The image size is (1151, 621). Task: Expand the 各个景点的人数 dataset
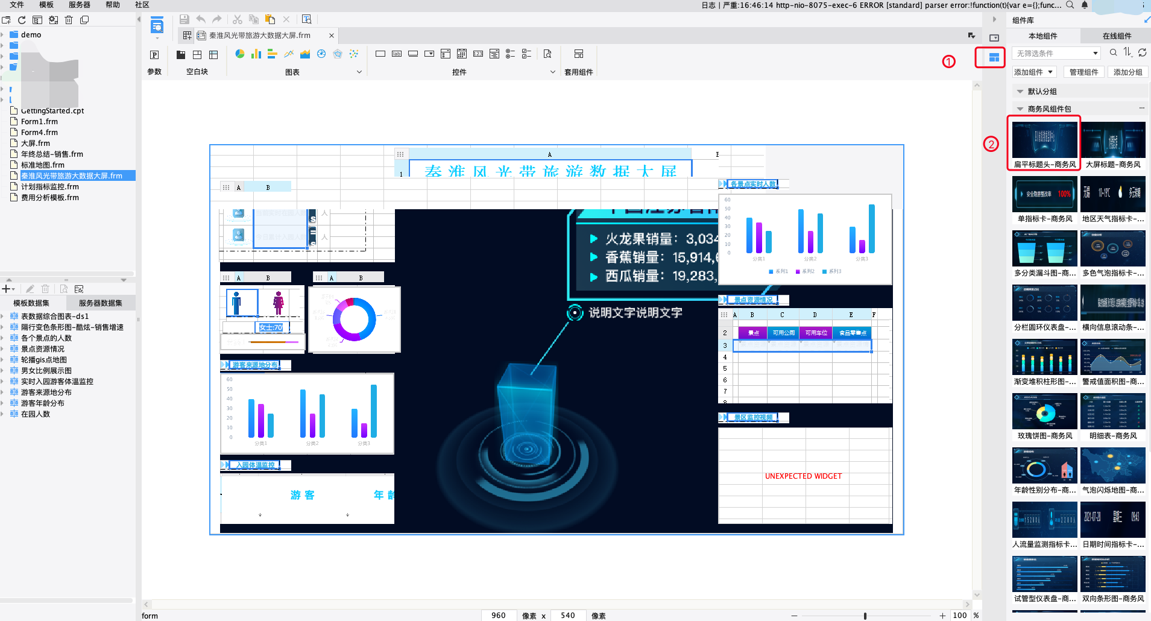2,338
